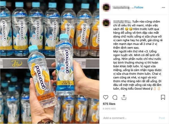Save the post with the bookmark icon
Screen dimensions: 169x124
coord(163,97)
